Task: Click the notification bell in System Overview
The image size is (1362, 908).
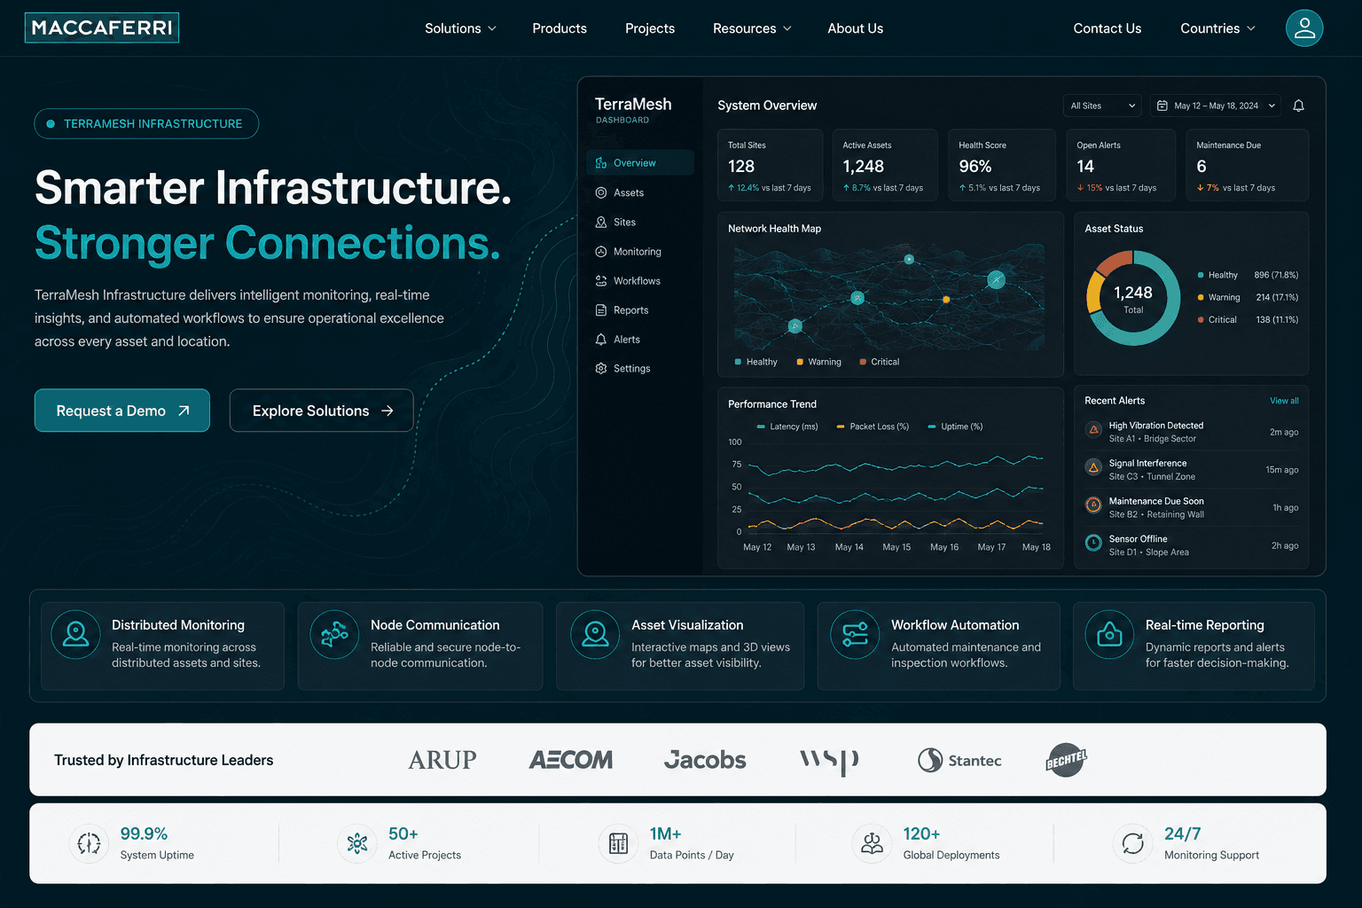Action: [x=1298, y=106]
